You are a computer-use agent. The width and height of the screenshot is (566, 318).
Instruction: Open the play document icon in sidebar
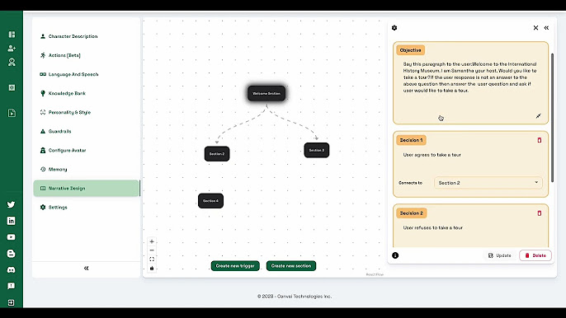click(x=12, y=113)
